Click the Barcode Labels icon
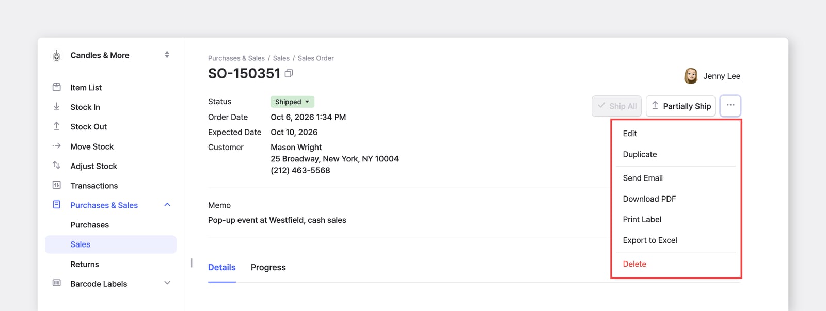Image resolution: width=826 pixels, height=311 pixels. coord(57,283)
